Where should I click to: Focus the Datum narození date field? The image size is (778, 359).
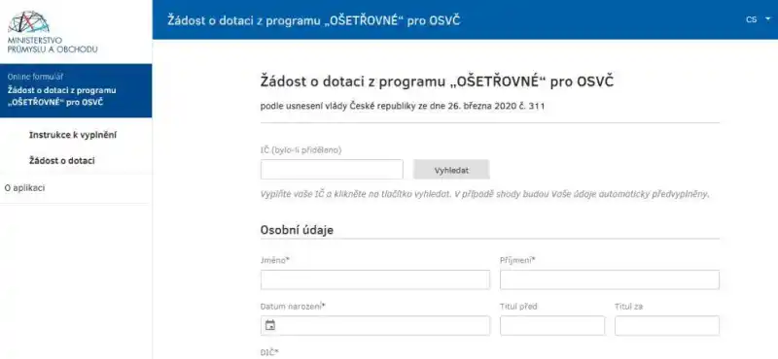(x=375, y=325)
